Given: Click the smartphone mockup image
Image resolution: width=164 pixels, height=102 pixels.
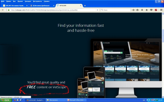Looking at the screenshot, I should pyautogui.click(x=83, y=88).
